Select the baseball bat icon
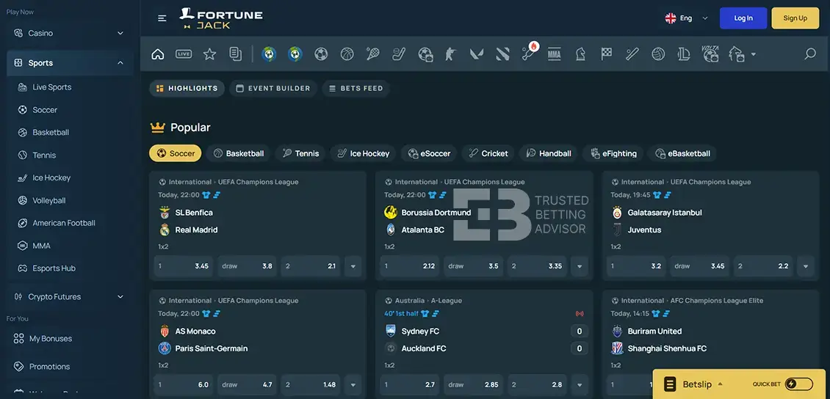This screenshot has width=830, height=399. pos(632,54)
